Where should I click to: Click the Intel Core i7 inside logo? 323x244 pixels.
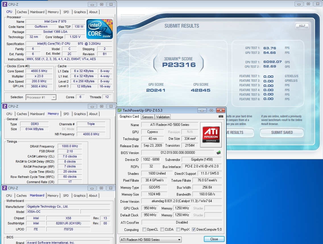[100, 29]
